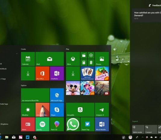Image resolution: width=161 pixels, height=140 pixels.
Task: Open the Bubble Witch 3 game tile
Action: coord(87,88)
